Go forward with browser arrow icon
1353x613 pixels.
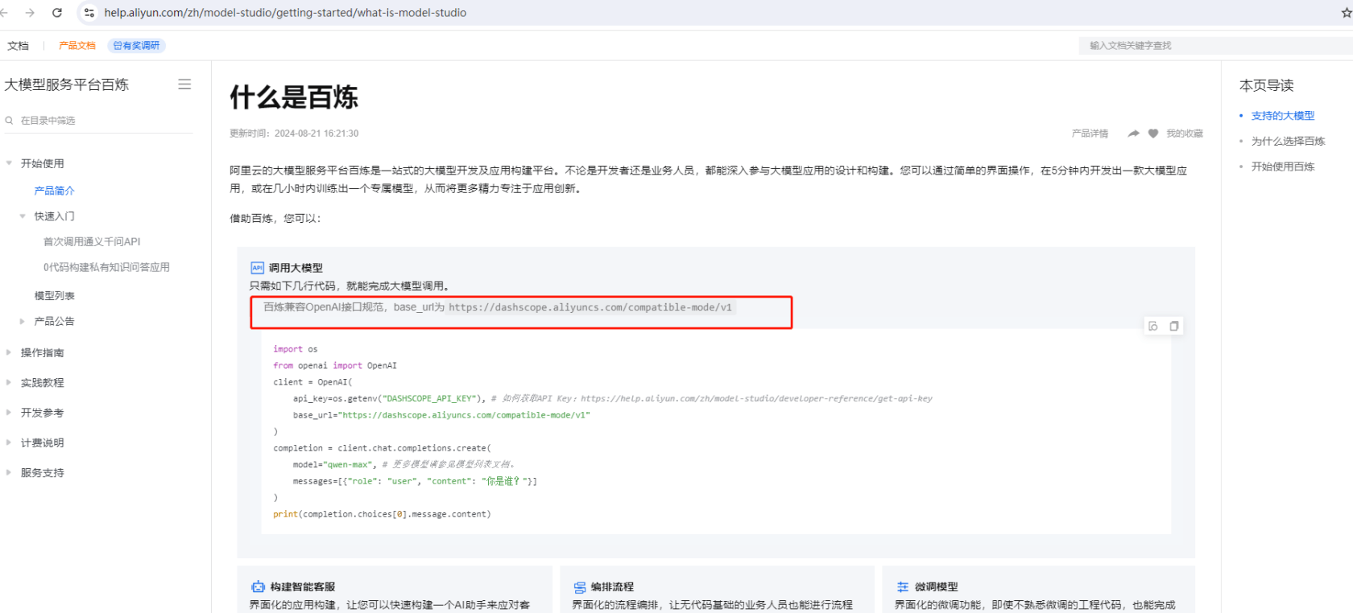(x=30, y=13)
